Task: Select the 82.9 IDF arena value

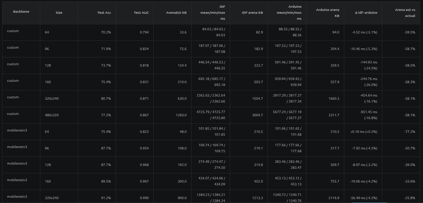Action: [259, 32]
